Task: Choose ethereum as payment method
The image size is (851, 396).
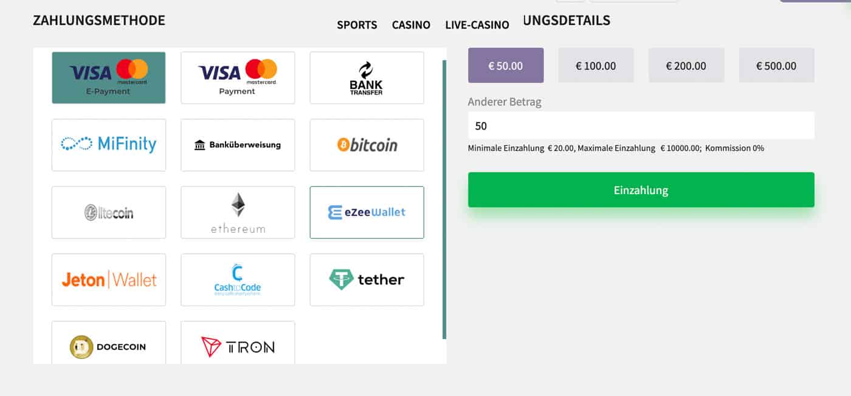Action: pos(238,212)
